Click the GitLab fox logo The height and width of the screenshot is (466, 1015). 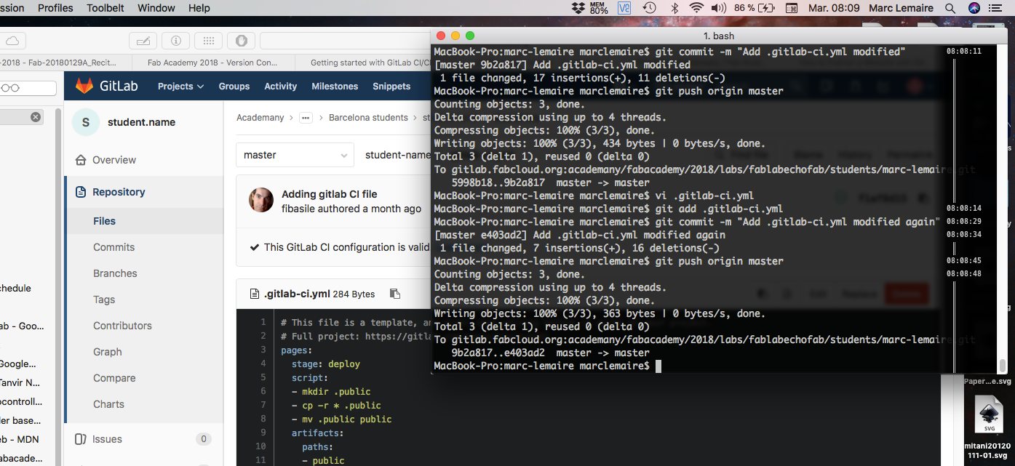[85, 86]
